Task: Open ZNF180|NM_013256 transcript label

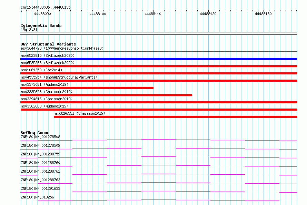Action: point(37,197)
